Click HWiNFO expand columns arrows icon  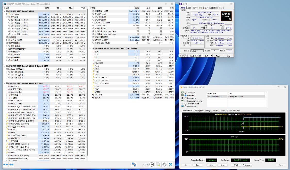click(6, 164)
